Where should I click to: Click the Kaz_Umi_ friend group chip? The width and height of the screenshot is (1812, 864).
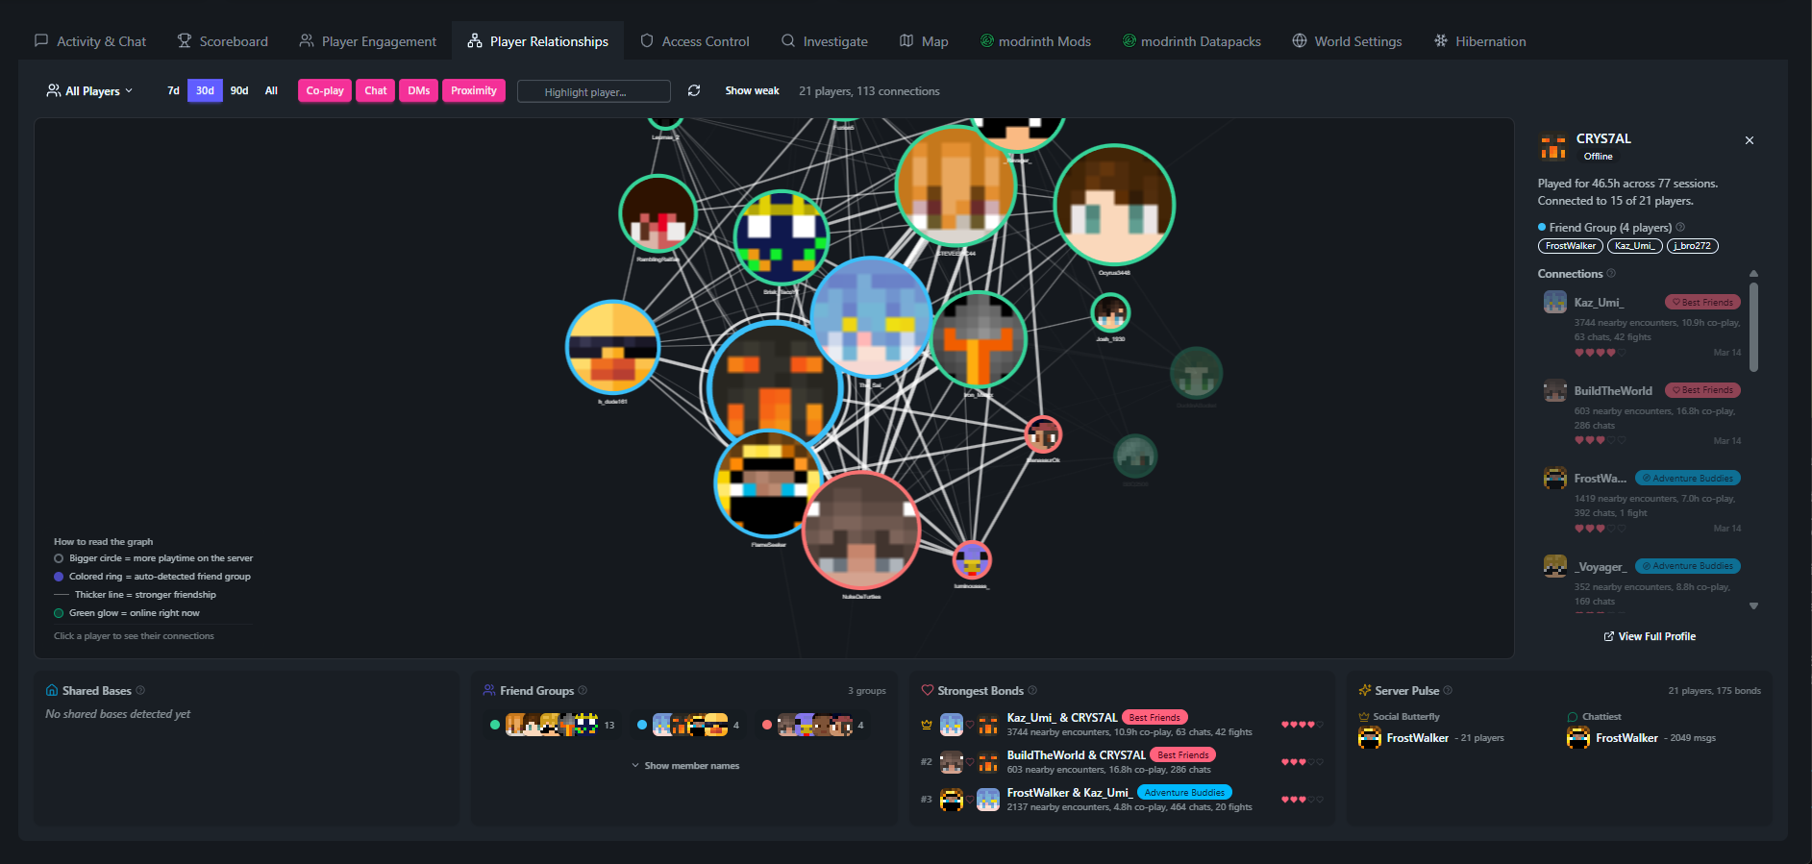[x=1634, y=246]
